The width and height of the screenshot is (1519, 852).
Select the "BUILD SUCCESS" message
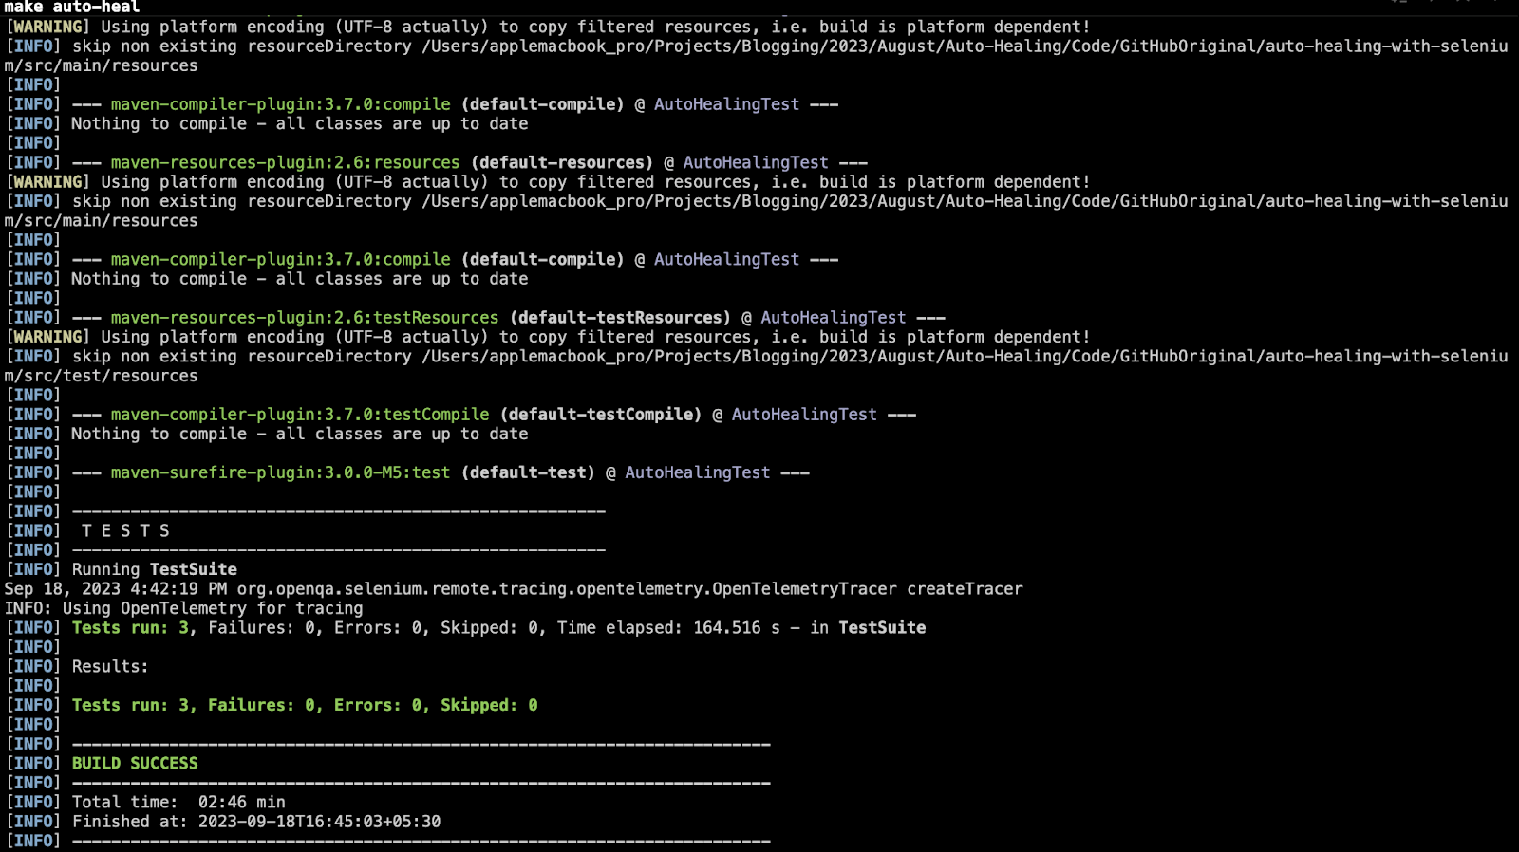point(135,763)
